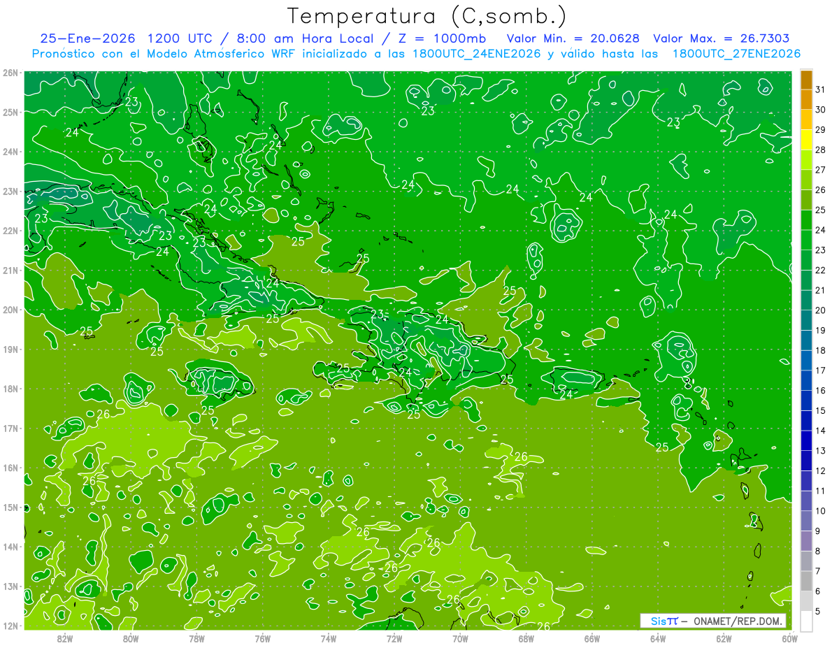The width and height of the screenshot is (839, 648).
Task: Click longitude axis label "70W"
Action: click(460, 638)
